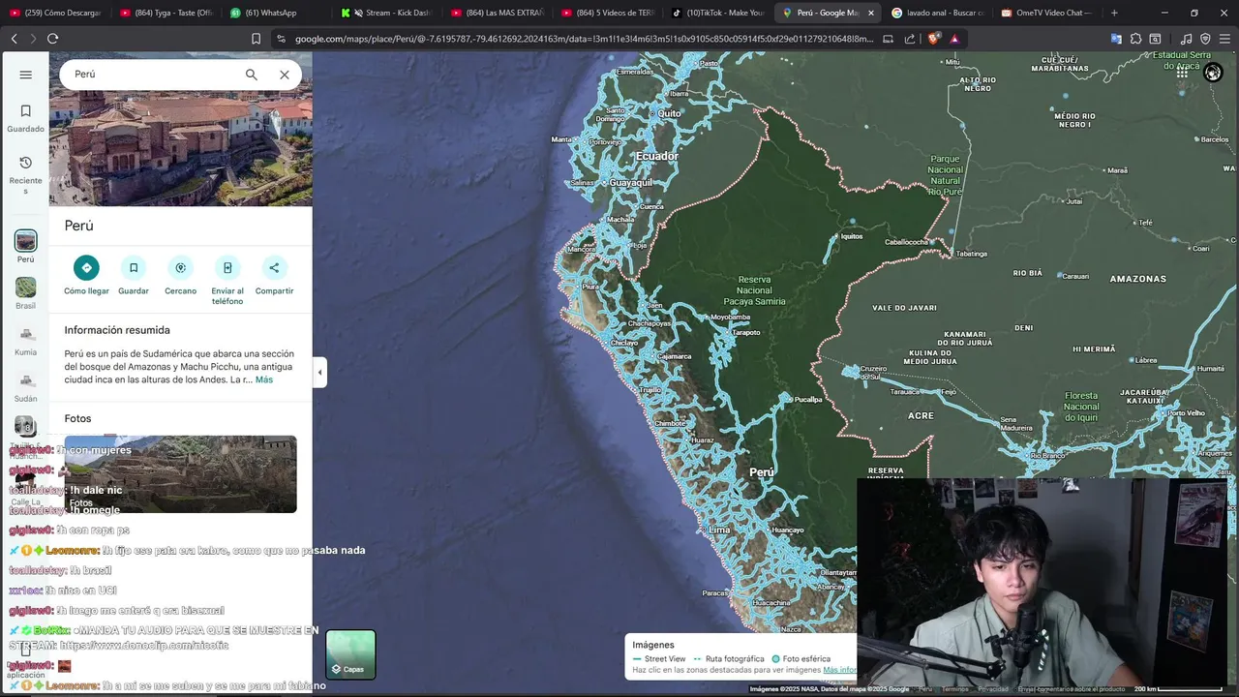
Task: Switch to the OmeTV Video Chat tab
Action: pos(1045,13)
